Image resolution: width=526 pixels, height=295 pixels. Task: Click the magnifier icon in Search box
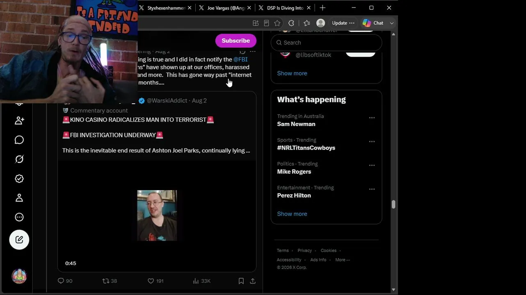[279, 43]
